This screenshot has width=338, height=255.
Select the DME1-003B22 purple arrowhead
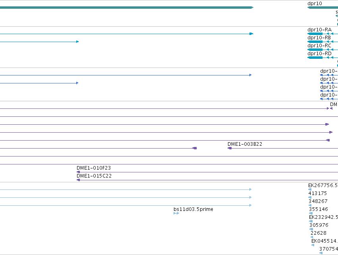(x=230, y=148)
